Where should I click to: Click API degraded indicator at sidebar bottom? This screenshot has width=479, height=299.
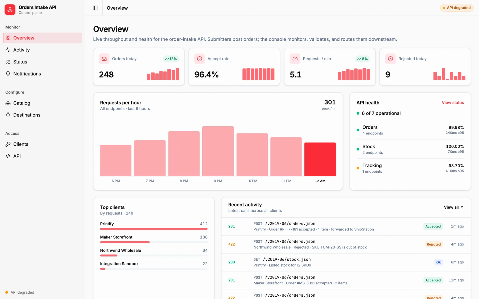coord(20,292)
